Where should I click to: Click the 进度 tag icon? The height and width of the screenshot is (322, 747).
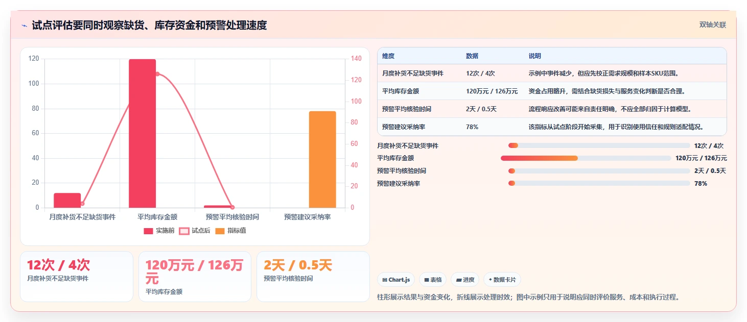tap(459, 280)
